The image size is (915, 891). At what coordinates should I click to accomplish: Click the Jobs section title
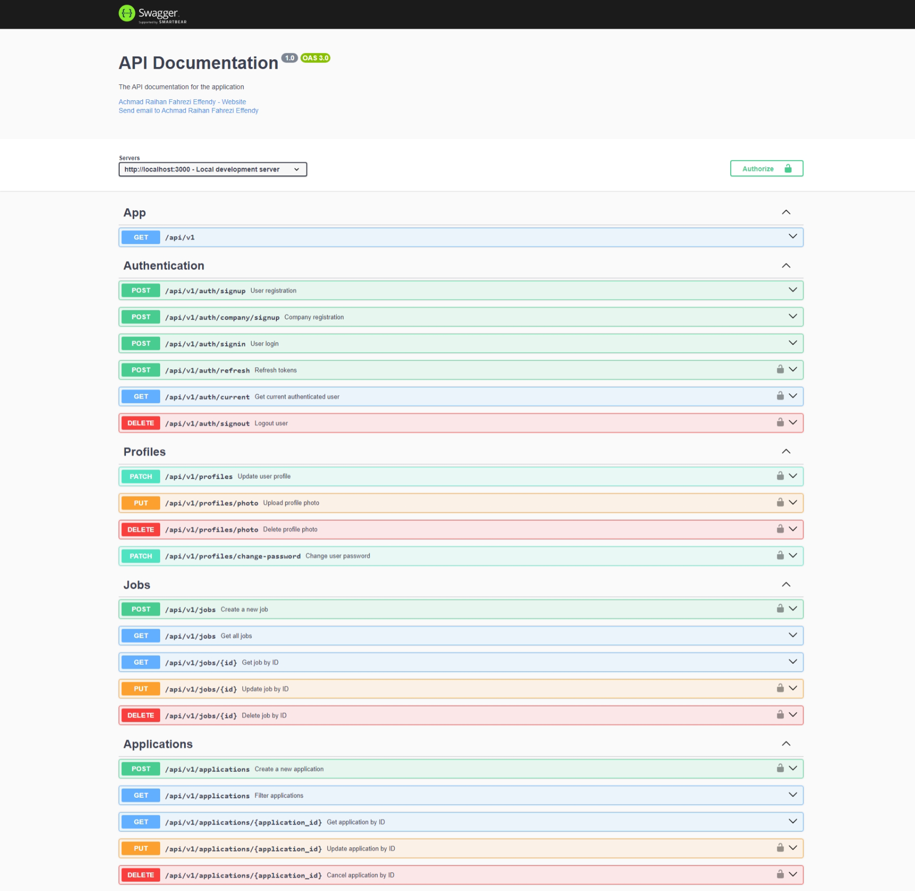[137, 585]
